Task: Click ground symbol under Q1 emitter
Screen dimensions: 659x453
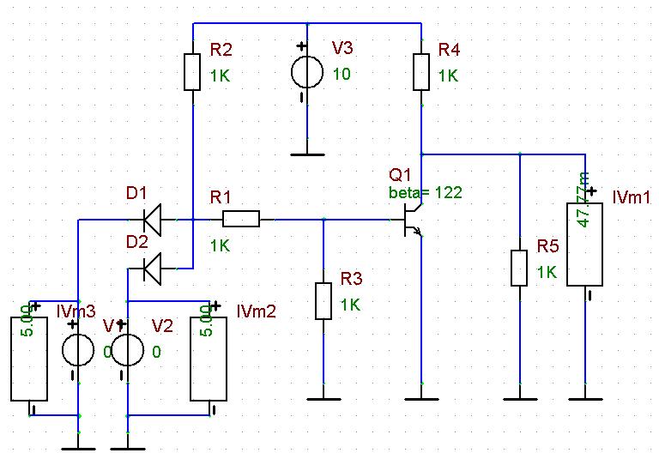Action: coord(421,399)
